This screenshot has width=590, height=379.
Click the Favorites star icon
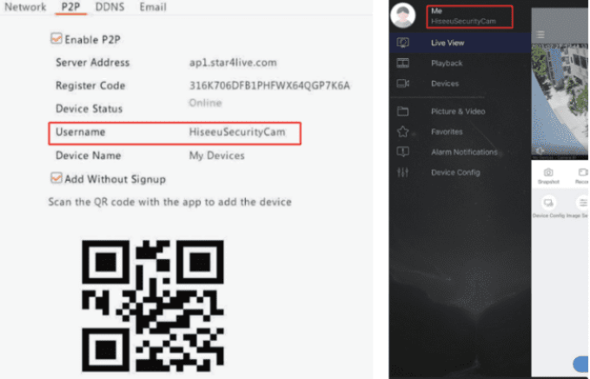[403, 132]
